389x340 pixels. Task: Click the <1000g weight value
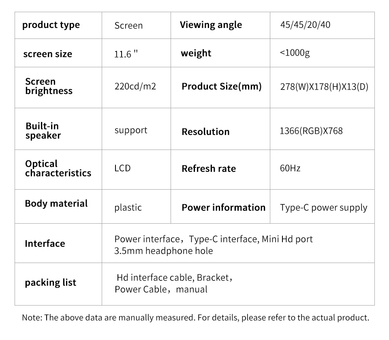295,53
